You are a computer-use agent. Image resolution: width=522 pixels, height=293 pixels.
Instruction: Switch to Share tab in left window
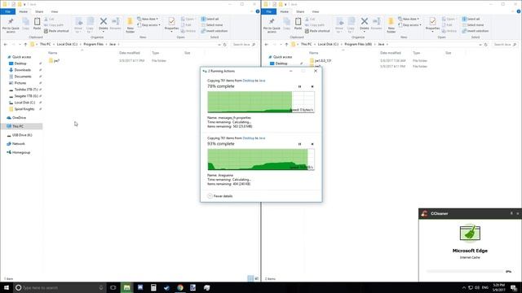coord(39,11)
